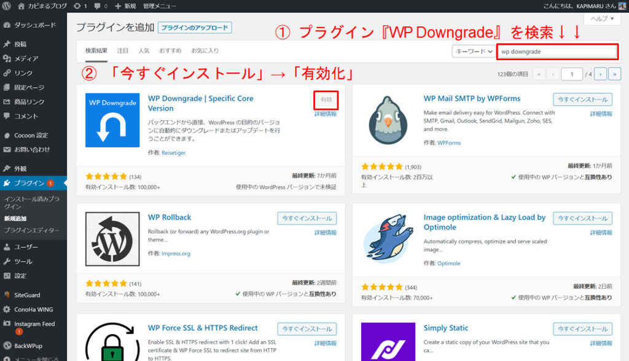Switch to 注目 featured tab

[x=123, y=50]
